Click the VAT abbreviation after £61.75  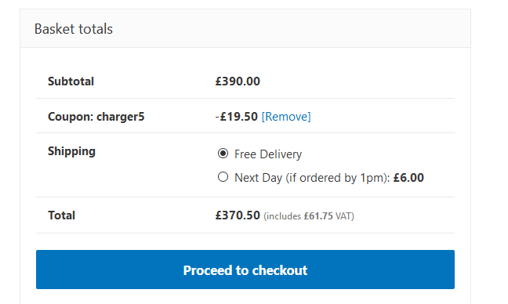coord(343,216)
